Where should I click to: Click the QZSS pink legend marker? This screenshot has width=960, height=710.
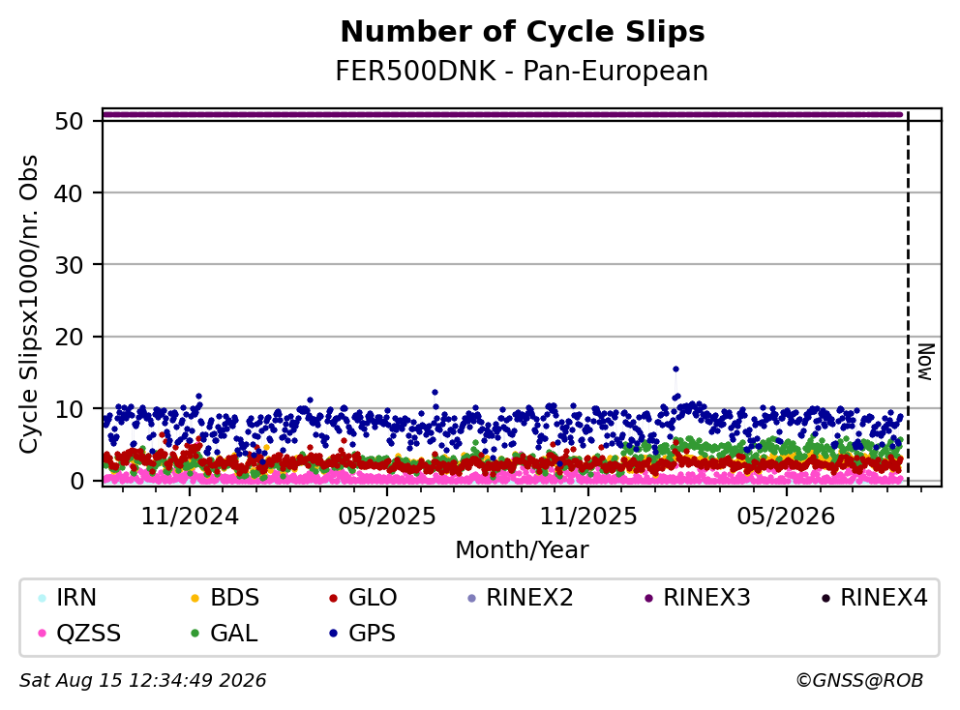pyautogui.click(x=42, y=634)
